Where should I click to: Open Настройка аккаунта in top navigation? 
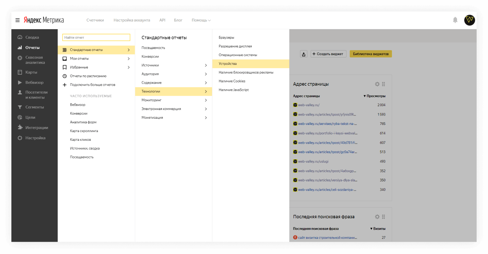[x=132, y=20]
